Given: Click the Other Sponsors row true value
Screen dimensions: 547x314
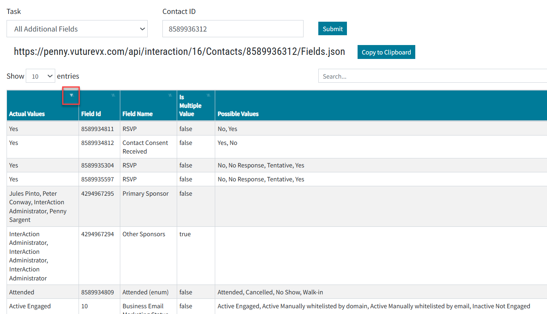Looking at the screenshot, I should tap(185, 234).
